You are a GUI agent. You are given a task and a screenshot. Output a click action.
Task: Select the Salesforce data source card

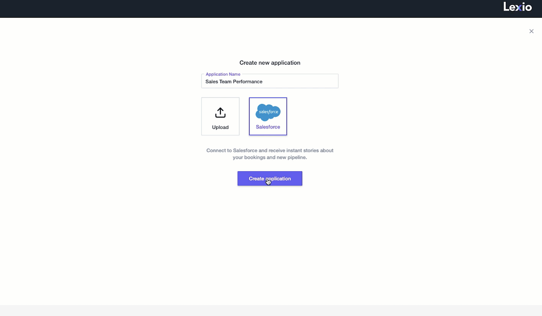tap(268, 116)
